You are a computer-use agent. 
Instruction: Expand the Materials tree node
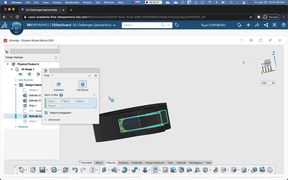[x=16, y=127]
